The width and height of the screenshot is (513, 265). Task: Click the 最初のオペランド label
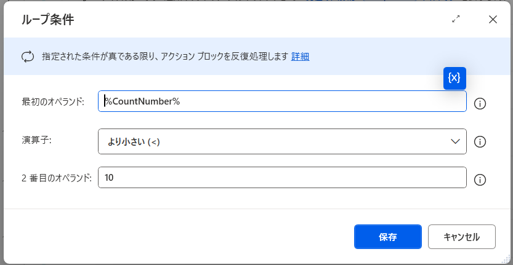coord(52,101)
